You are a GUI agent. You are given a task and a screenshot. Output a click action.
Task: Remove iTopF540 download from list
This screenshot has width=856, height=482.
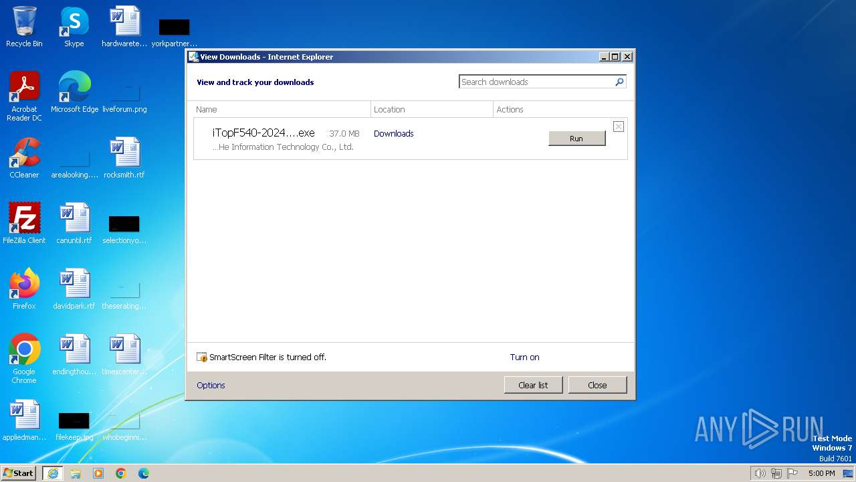point(619,127)
